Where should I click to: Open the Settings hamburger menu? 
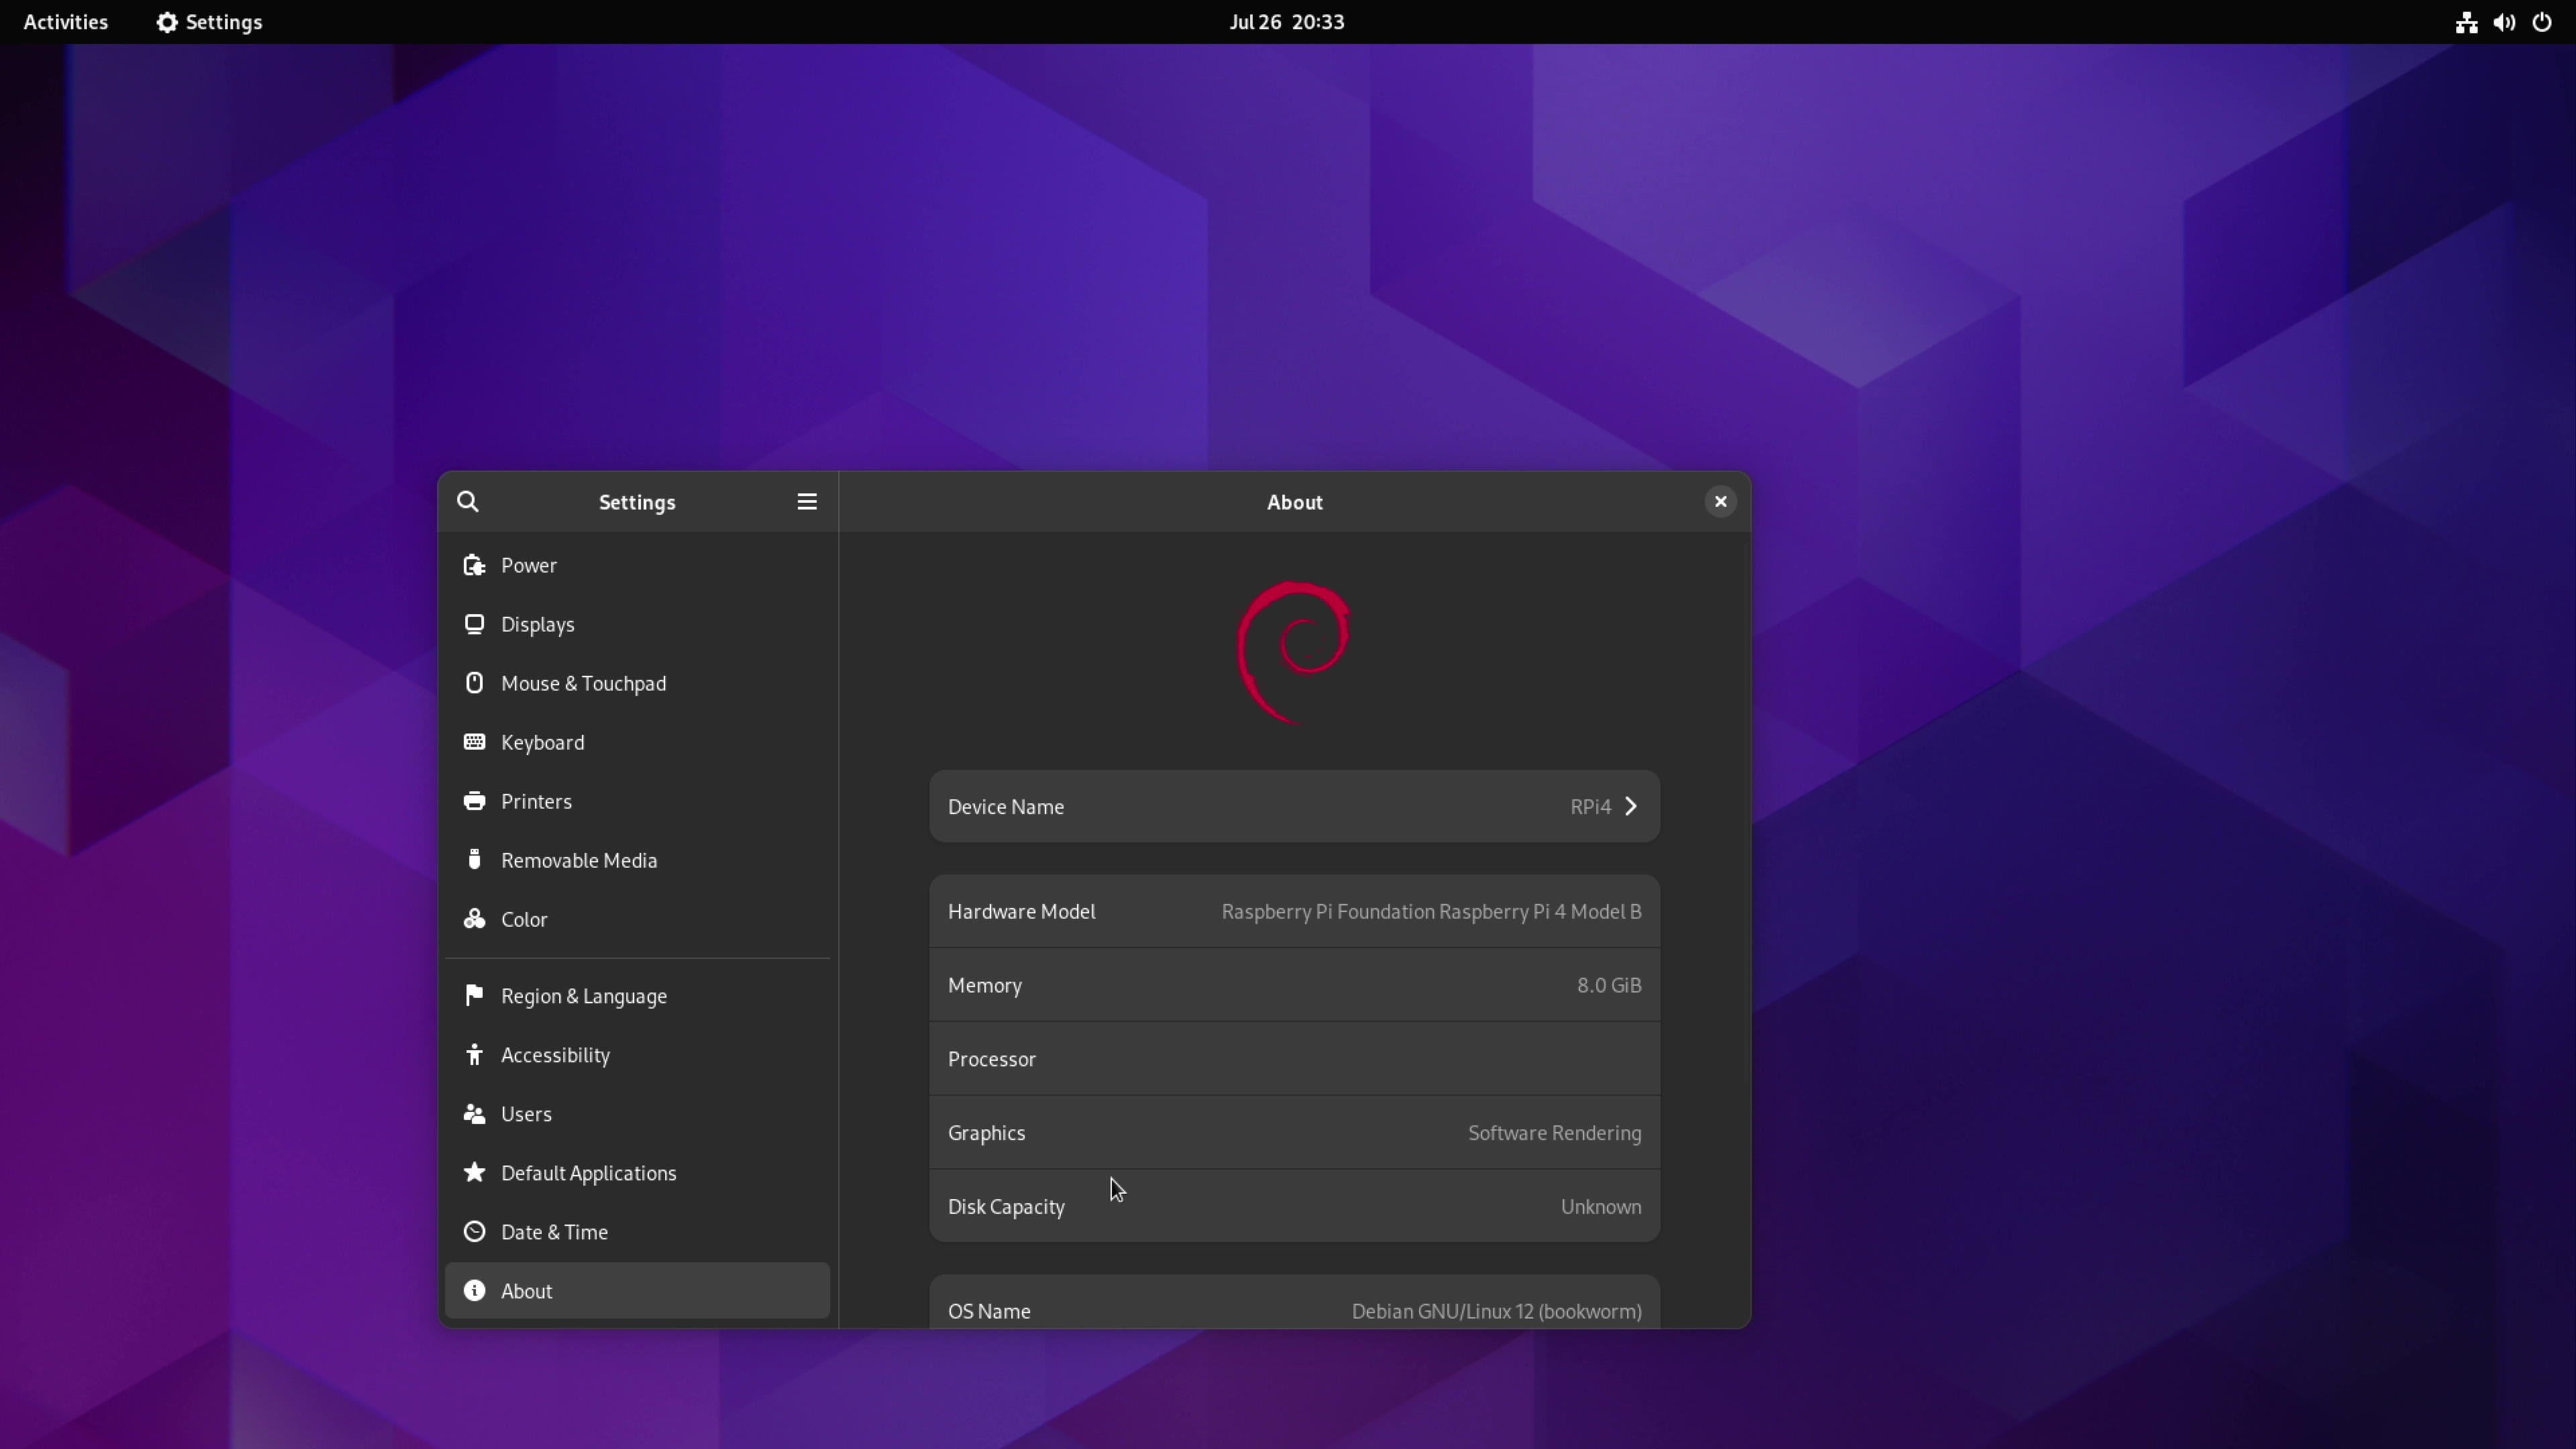pyautogui.click(x=807, y=502)
